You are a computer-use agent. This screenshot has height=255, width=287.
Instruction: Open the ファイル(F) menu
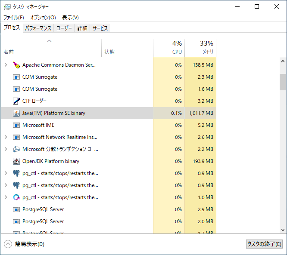[x=14, y=18]
